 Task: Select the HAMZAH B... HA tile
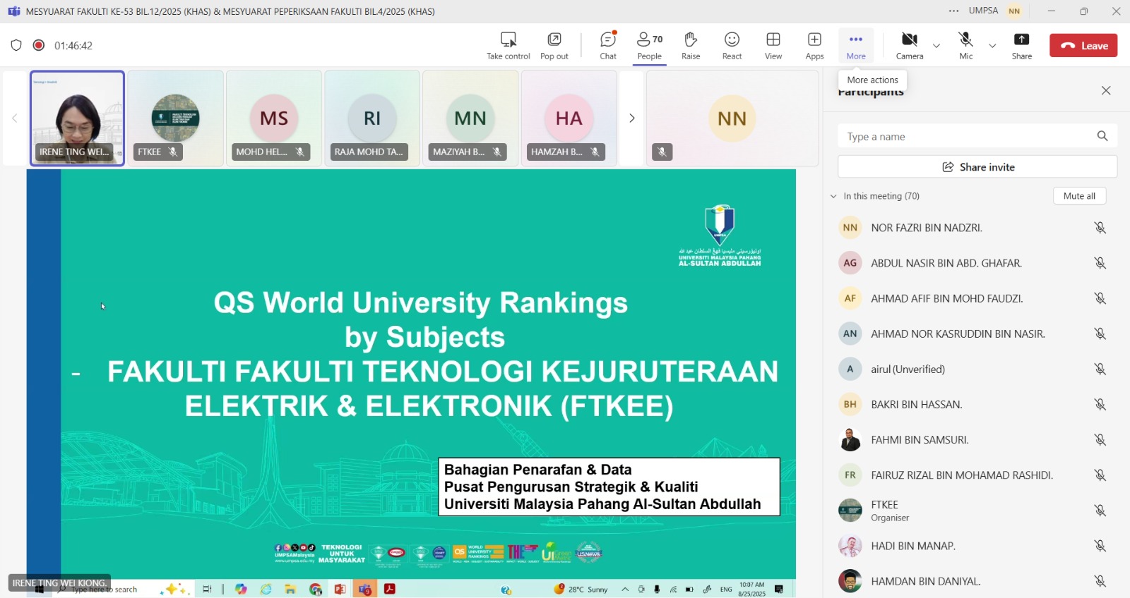pos(569,118)
